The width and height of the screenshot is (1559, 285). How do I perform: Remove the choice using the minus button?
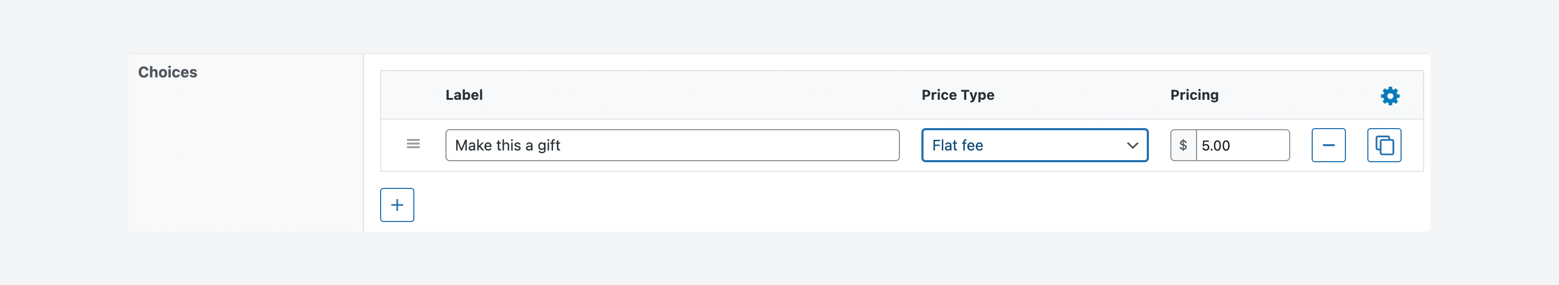(1328, 145)
